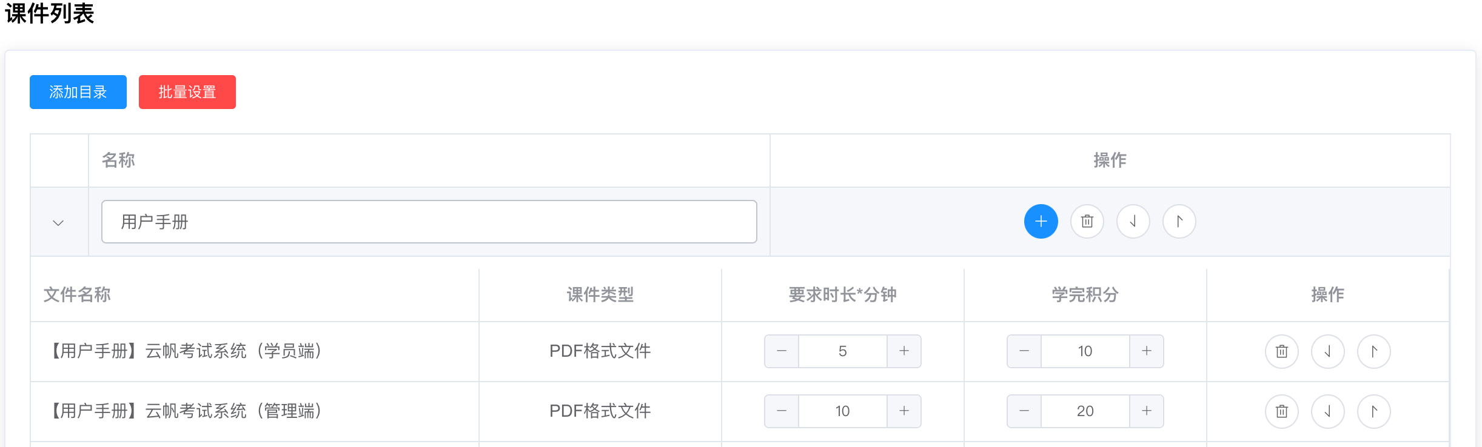Screen dimensions: 1482x447
Task: Click the 用户手册 directory name field
Action: pos(429,222)
